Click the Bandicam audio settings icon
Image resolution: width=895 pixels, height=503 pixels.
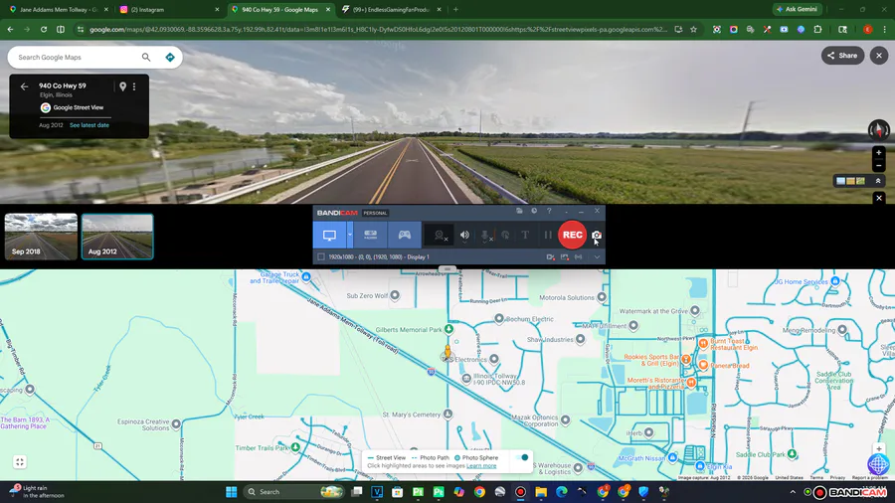(578, 257)
